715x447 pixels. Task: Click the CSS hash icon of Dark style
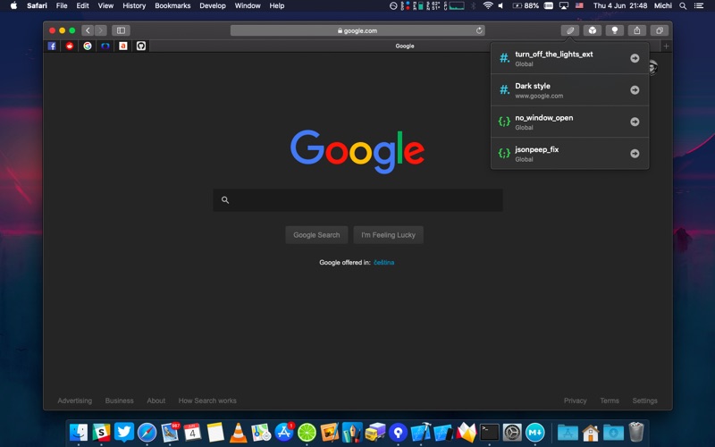point(504,90)
